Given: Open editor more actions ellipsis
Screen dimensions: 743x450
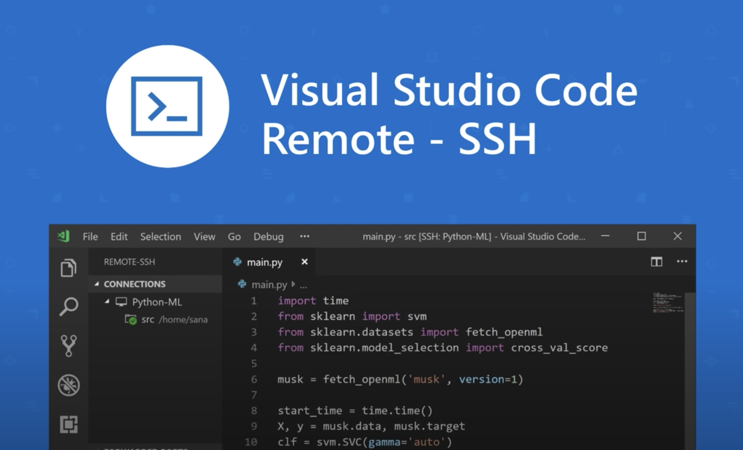Looking at the screenshot, I should pos(682,262).
